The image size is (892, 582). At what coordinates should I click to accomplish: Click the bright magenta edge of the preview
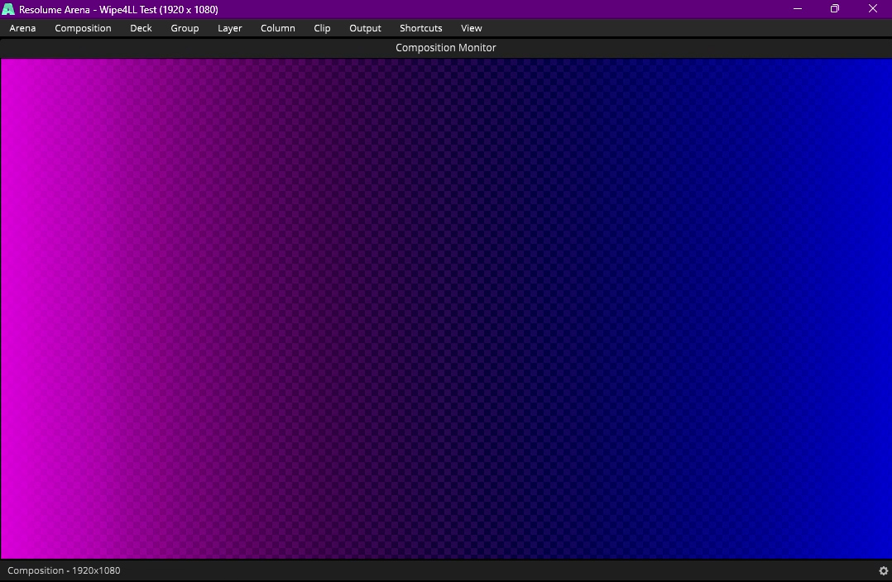[8, 308]
